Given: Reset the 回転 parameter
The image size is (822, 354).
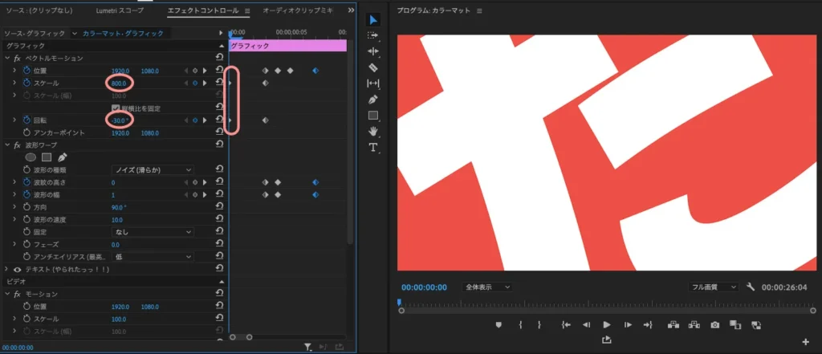Looking at the screenshot, I should coord(220,120).
